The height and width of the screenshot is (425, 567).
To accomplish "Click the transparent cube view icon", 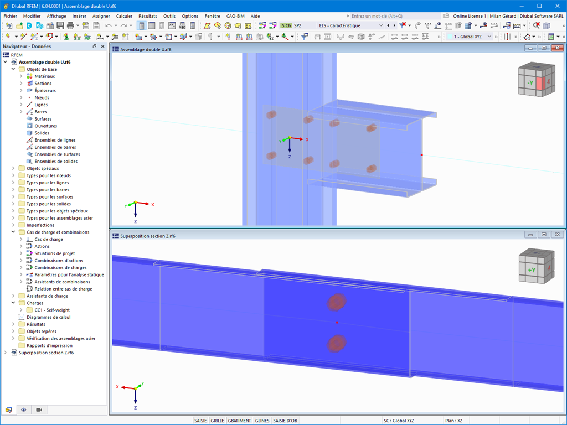I will pos(547,25).
